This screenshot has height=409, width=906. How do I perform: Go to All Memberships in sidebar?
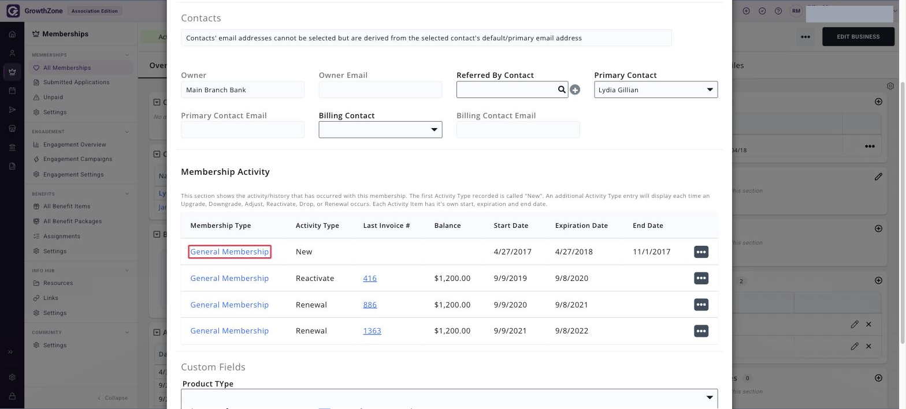tap(67, 67)
